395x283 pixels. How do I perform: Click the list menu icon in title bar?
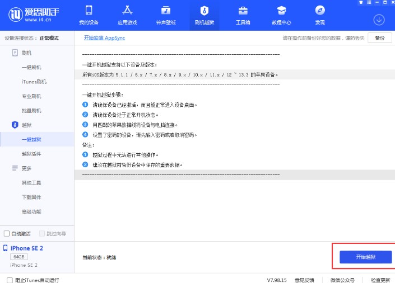369,2
